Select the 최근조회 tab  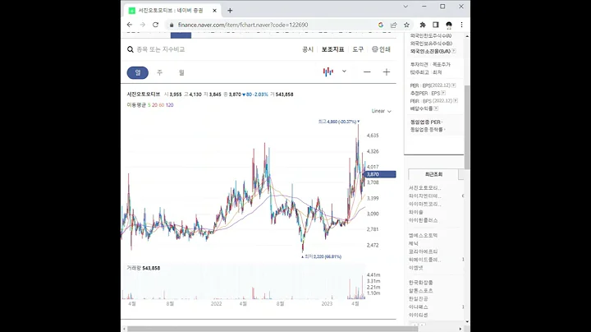click(433, 174)
